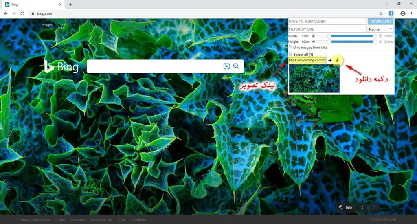Click the Image Downloader extension icon
Viewport: 417px width, 224px height.
[x=391, y=13]
